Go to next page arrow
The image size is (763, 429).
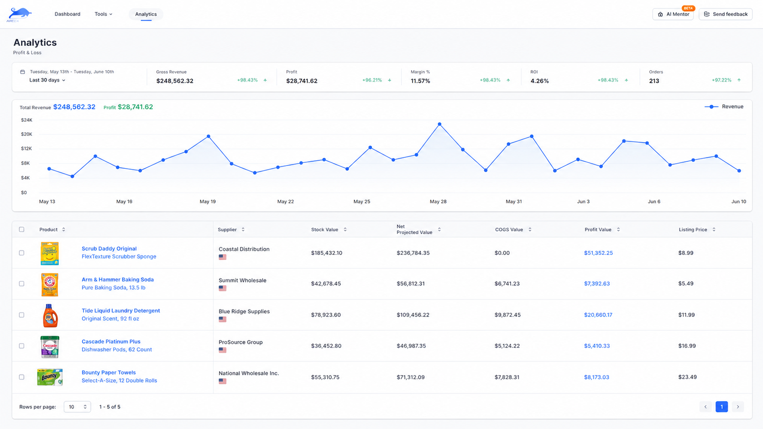coord(738,407)
